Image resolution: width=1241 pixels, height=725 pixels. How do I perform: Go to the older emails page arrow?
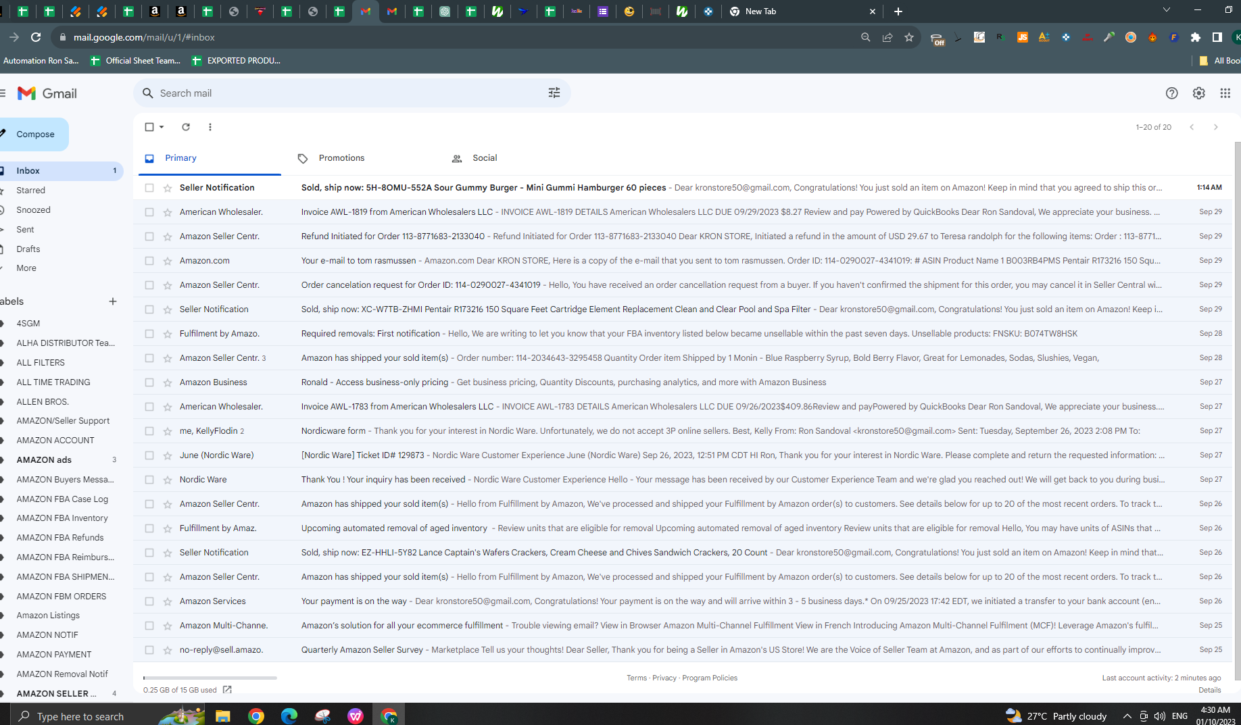(x=1215, y=127)
